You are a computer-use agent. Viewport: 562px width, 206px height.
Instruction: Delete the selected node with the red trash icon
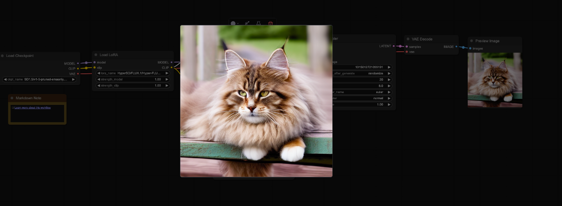pyautogui.click(x=270, y=23)
